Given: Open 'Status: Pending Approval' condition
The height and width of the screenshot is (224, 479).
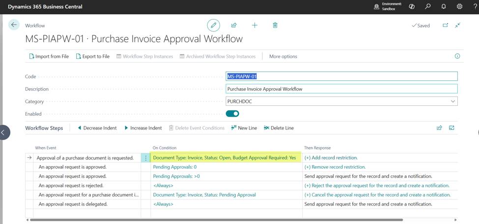Looking at the screenshot, I should click(x=204, y=195).
